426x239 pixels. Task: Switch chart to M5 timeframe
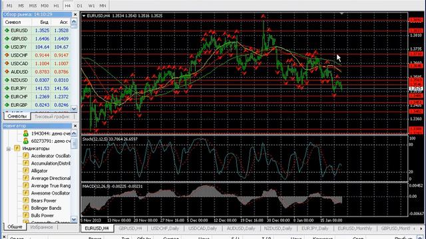coord(21,5)
